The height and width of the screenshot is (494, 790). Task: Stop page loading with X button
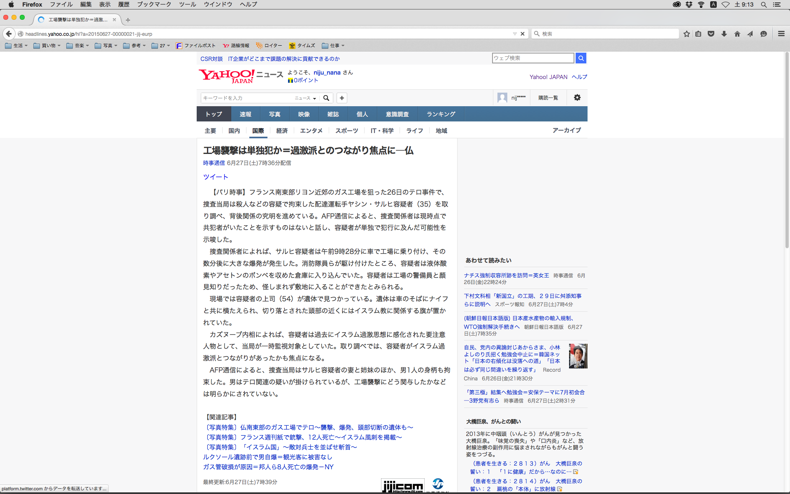(x=523, y=34)
